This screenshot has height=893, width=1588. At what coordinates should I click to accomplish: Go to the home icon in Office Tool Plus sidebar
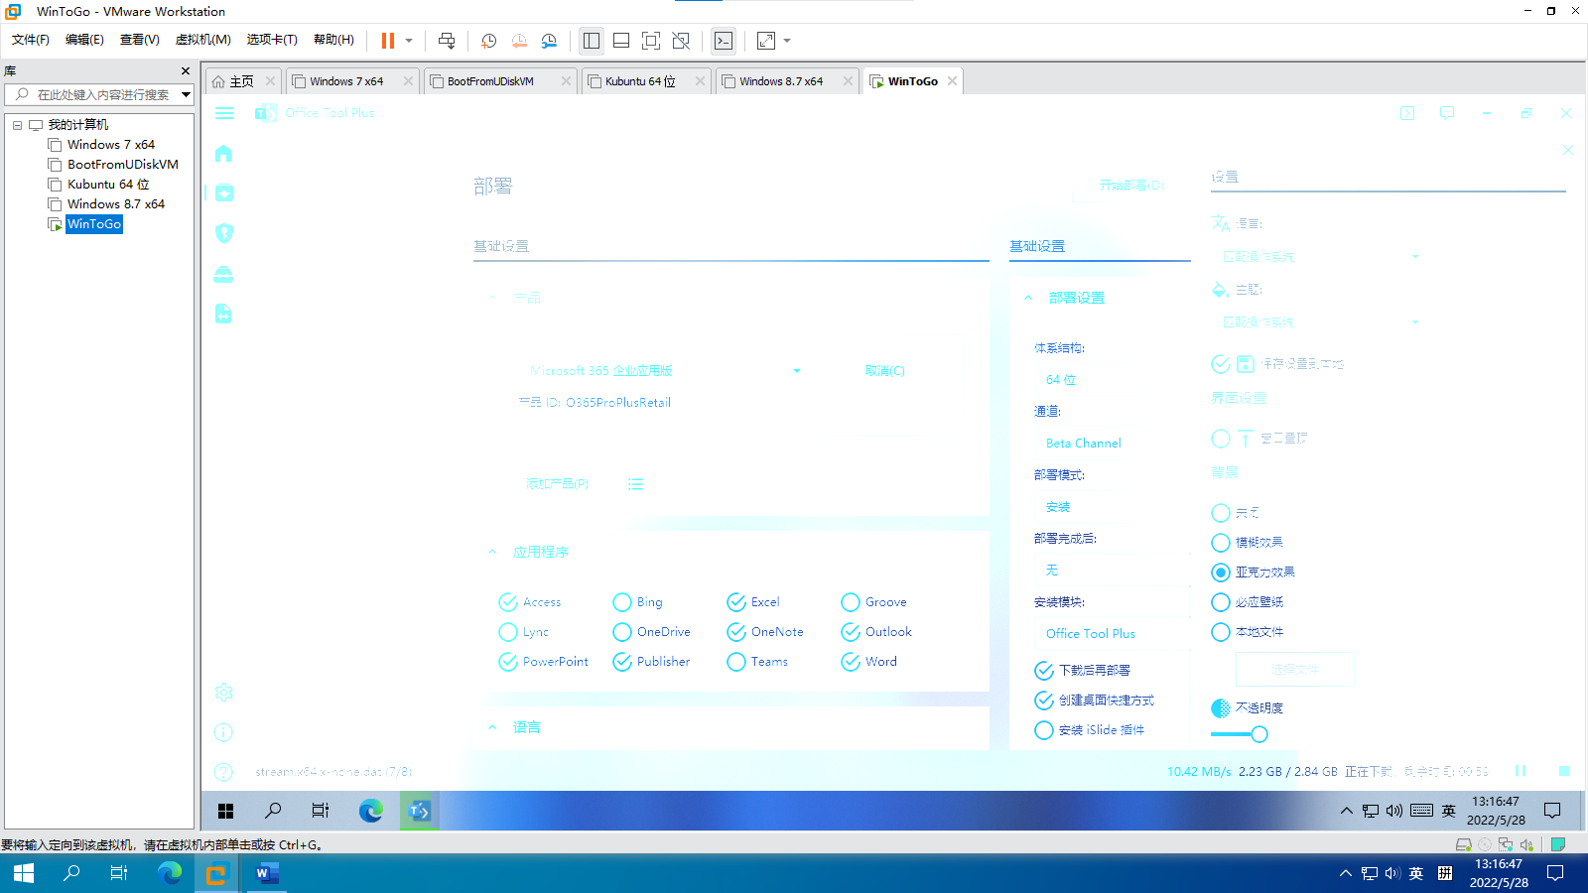pos(223,153)
